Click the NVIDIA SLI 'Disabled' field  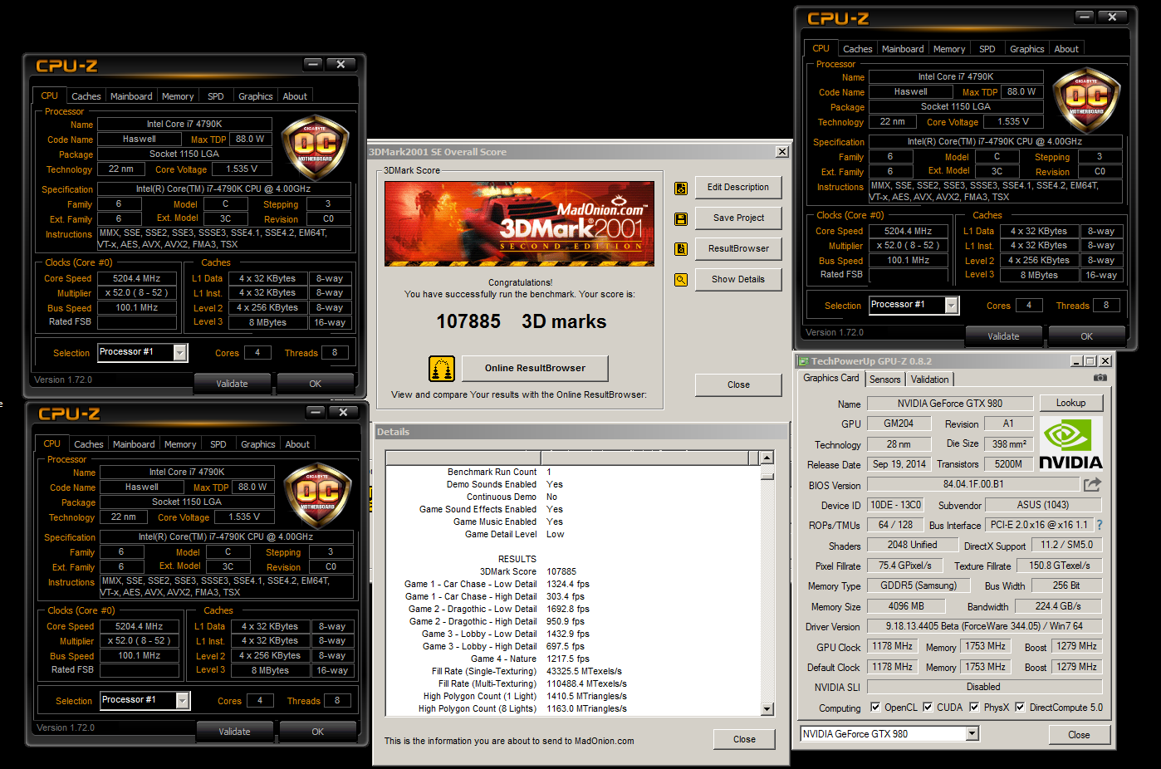pos(984,687)
